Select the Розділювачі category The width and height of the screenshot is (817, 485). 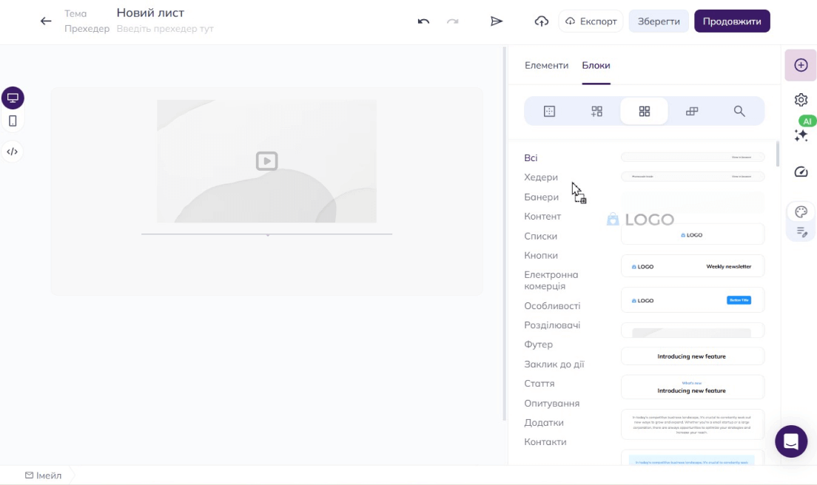click(x=552, y=325)
